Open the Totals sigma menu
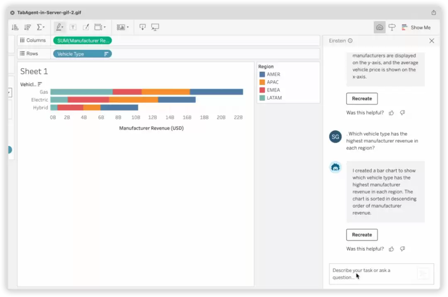This screenshot has height=297, width=448. click(40, 27)
